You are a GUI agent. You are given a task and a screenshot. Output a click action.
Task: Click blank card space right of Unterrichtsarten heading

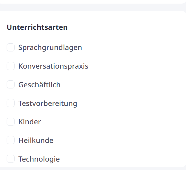pos(126,27)
